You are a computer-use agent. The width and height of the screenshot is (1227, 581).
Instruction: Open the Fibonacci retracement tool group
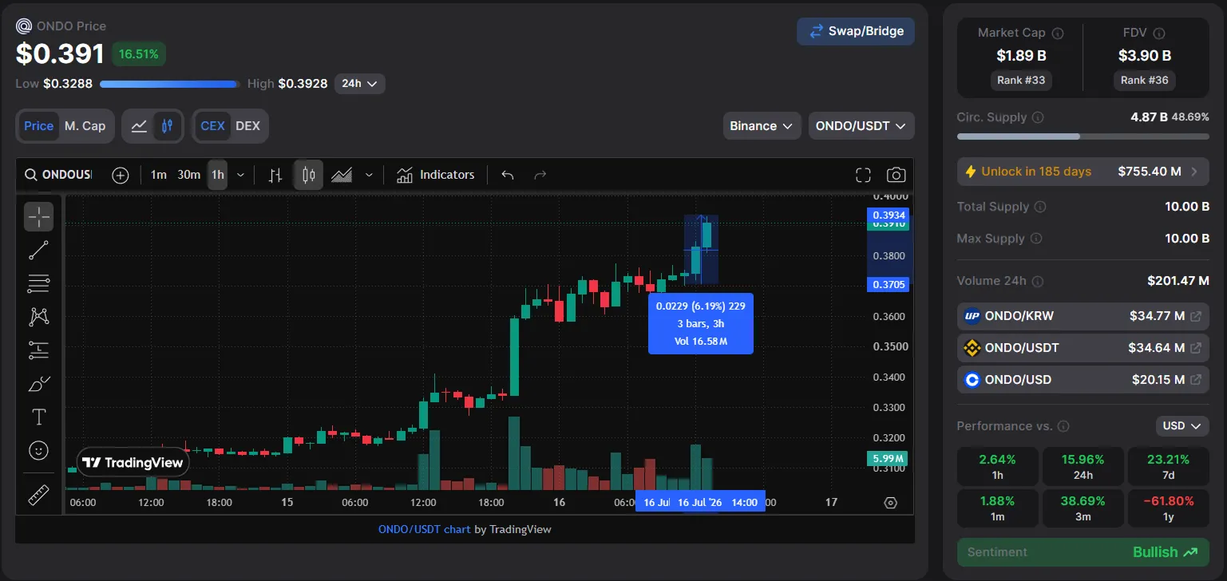(x=38, y=283)
